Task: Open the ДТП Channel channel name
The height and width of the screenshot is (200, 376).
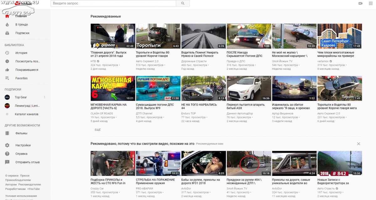Action: [x=144, y=113]
